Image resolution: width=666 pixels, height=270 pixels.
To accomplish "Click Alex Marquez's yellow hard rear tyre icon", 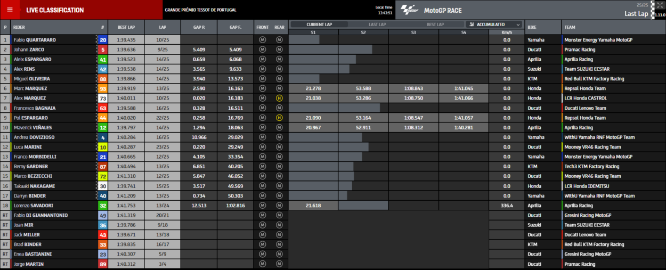I will 279,99.
